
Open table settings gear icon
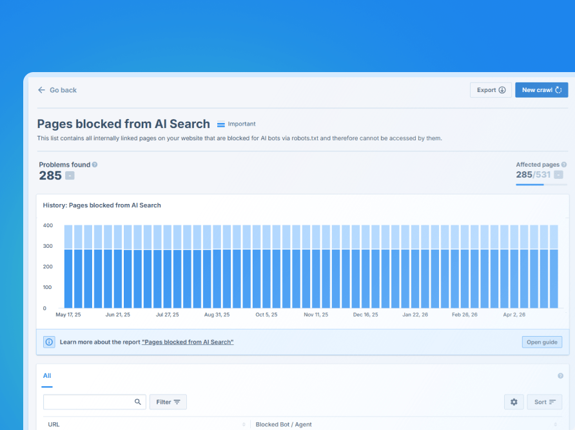[x=514, y=402]
